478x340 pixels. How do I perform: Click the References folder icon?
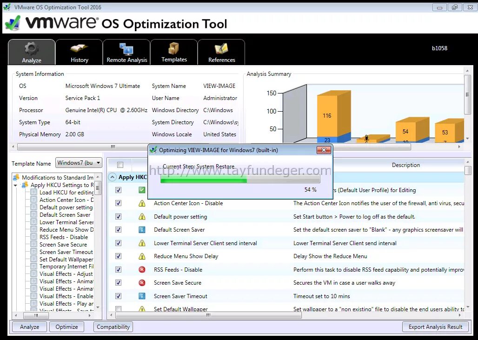[221, 49]
